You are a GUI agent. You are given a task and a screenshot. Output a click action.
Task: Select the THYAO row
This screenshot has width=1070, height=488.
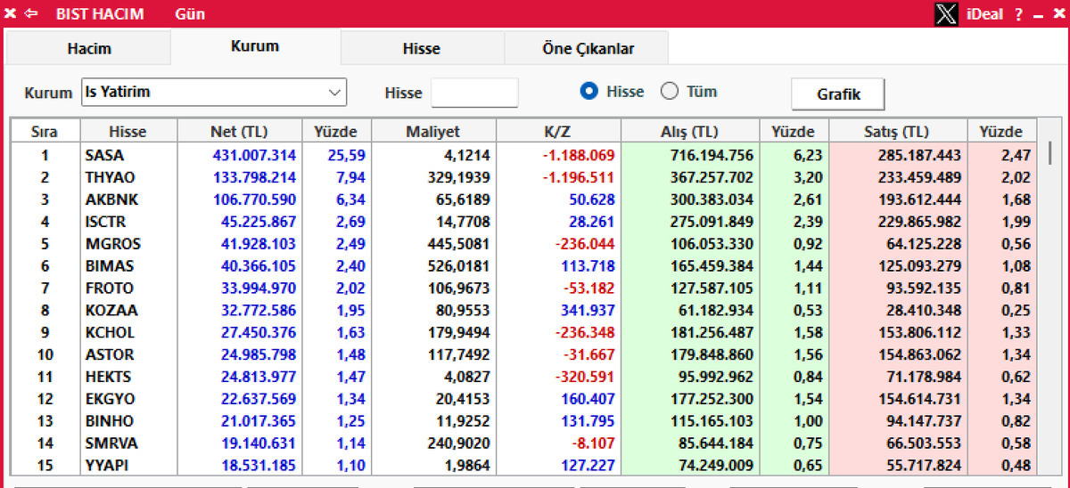click(x=524, y=177)
